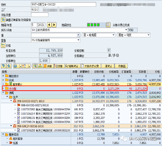Click document icon for 1007306314

[x=18, y=114]
